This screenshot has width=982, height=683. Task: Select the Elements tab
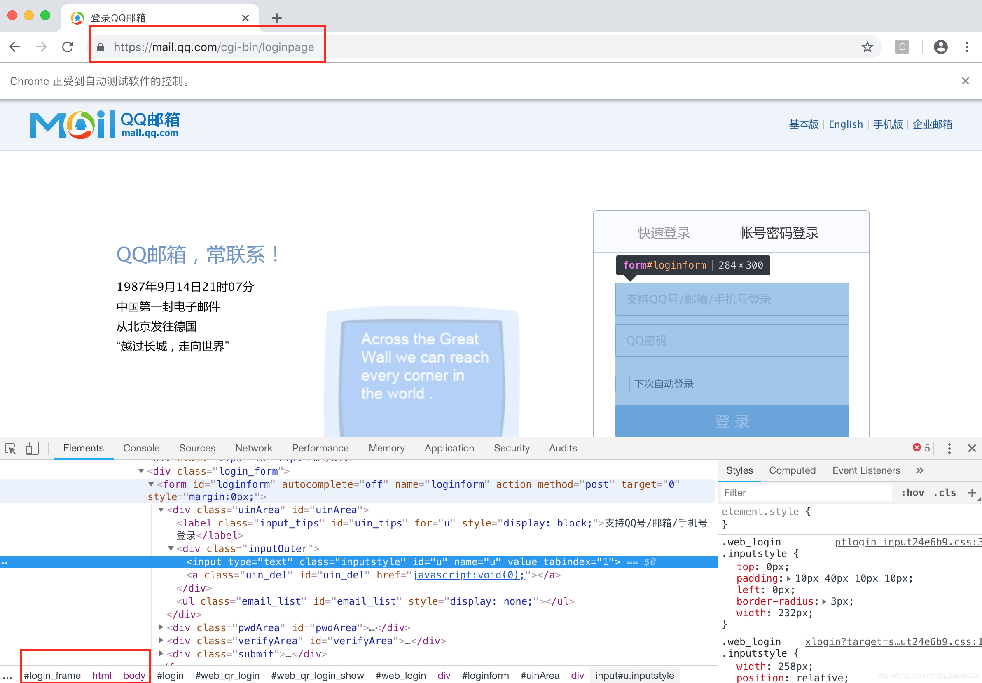point(83,448)
